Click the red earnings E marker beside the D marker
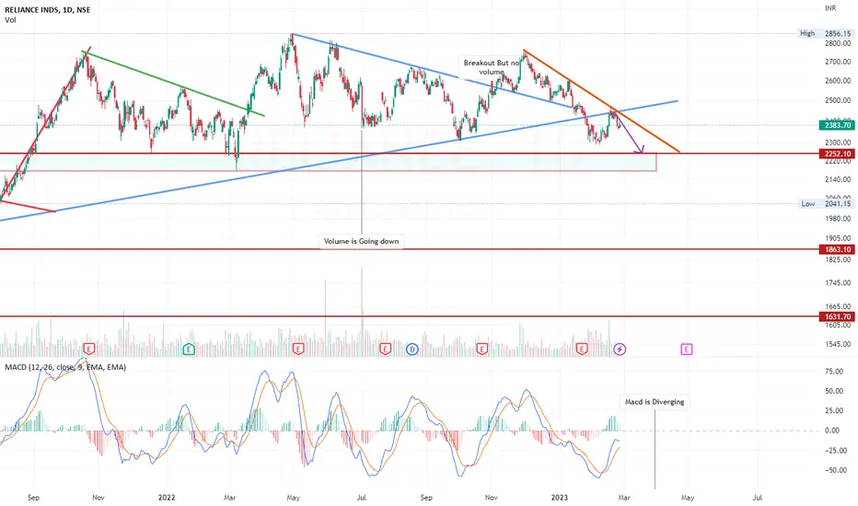 pos(385,349)
